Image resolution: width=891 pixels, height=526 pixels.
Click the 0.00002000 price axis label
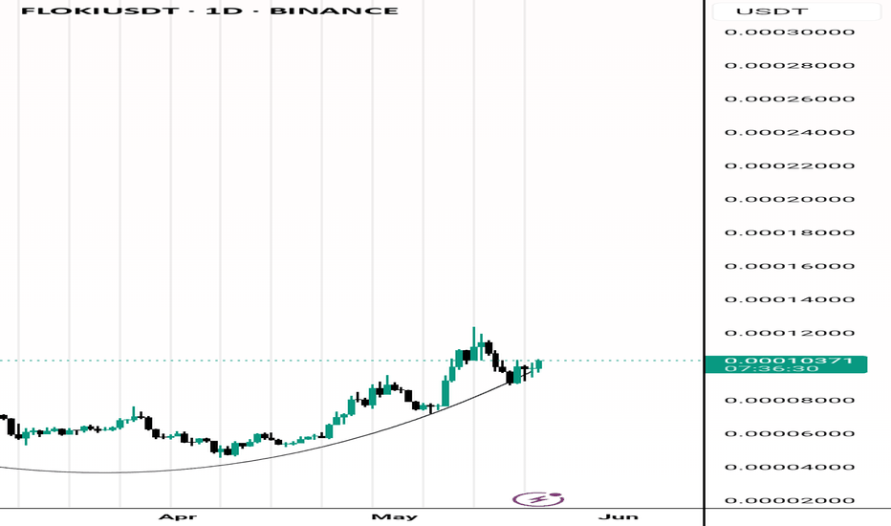pos(790,501)
